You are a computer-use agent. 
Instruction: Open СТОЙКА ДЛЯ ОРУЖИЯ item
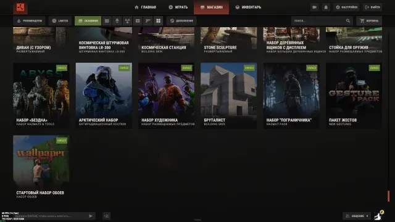354,41
